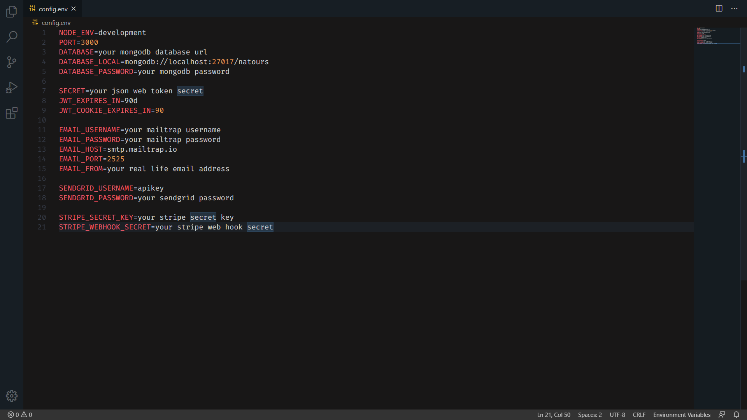Open the Source Control icon
The height and width of the screenshot is (420, 747).
11,62
